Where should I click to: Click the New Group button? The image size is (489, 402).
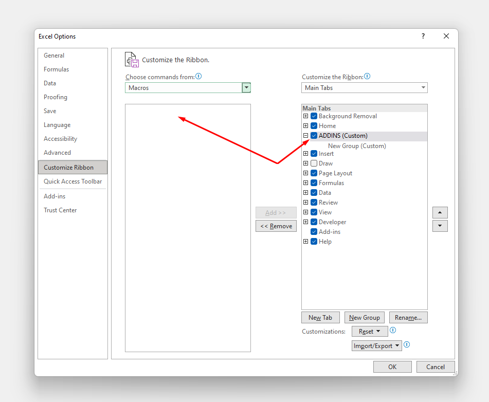[364, 318]
